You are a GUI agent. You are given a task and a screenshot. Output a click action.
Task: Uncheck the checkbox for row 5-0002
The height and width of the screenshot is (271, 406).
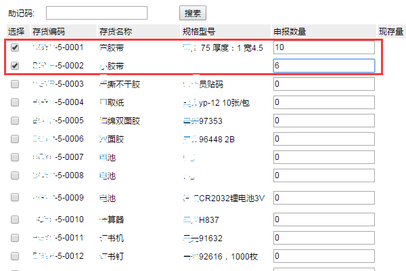click(15, 66)
